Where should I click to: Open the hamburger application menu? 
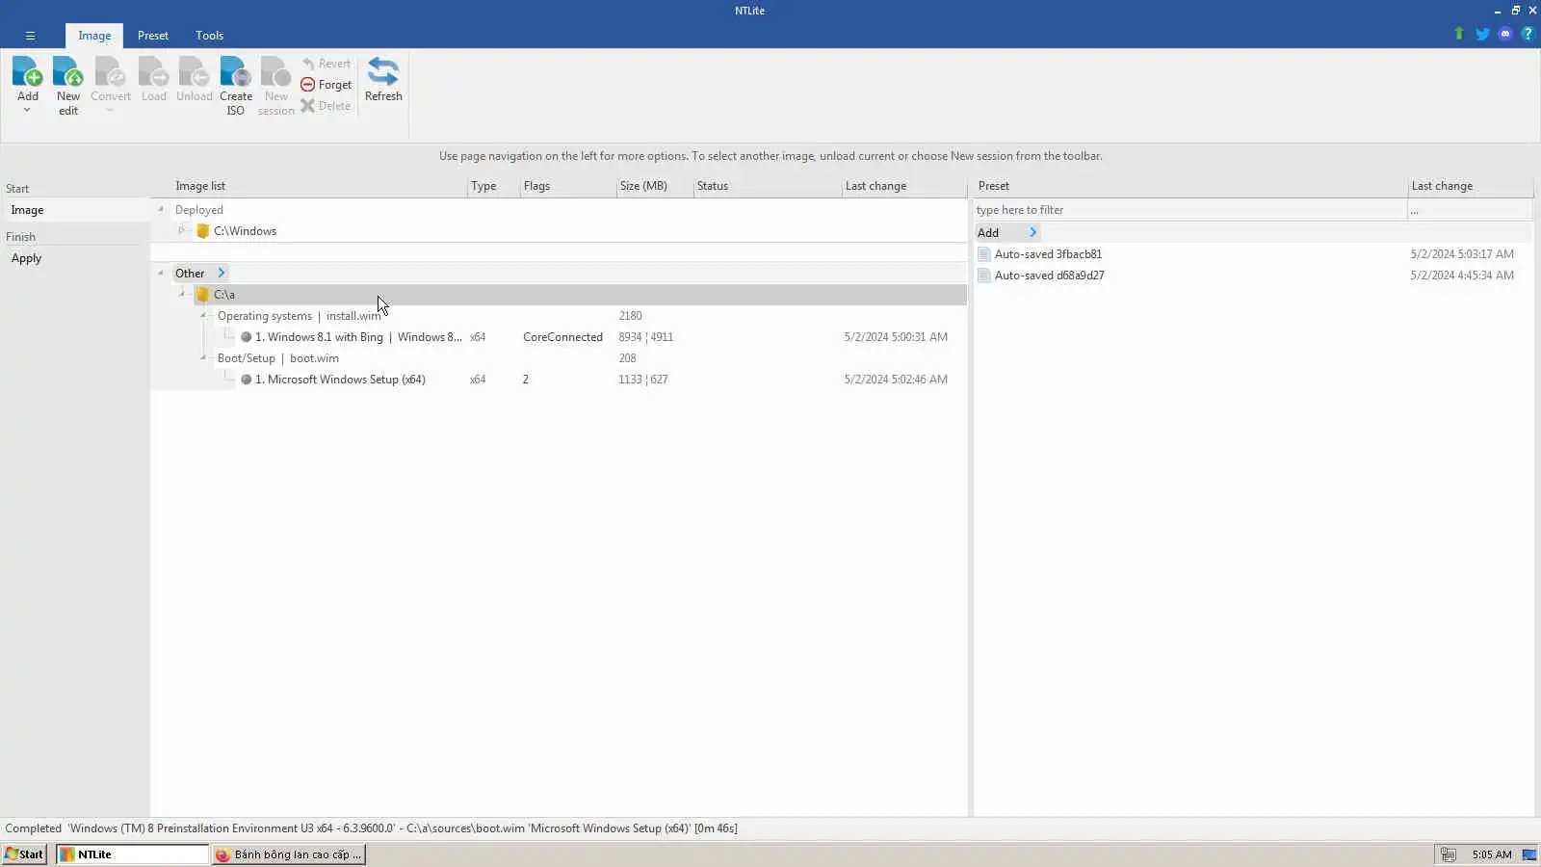30,36
